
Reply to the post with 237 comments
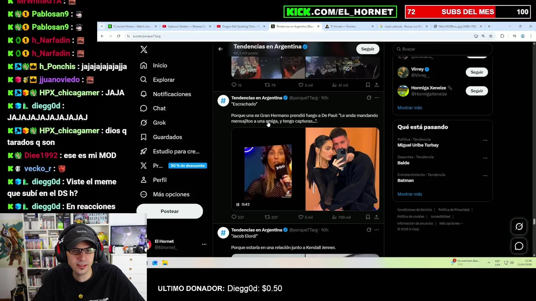click(237, 217)
